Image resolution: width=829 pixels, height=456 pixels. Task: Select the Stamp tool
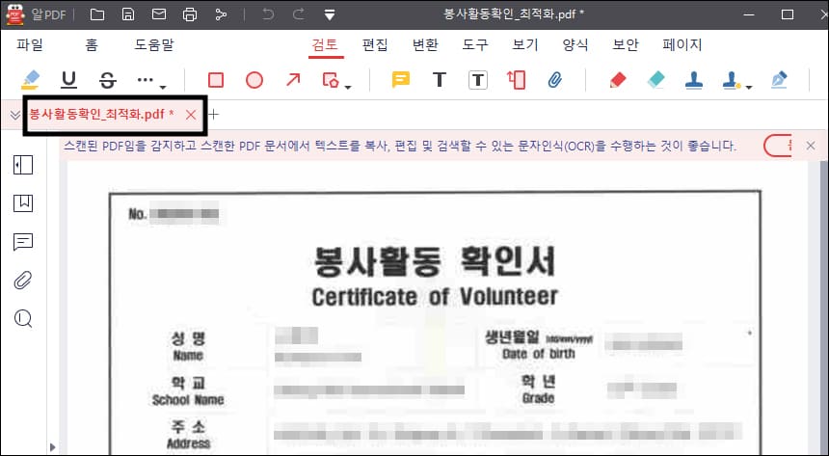(694, 80)
